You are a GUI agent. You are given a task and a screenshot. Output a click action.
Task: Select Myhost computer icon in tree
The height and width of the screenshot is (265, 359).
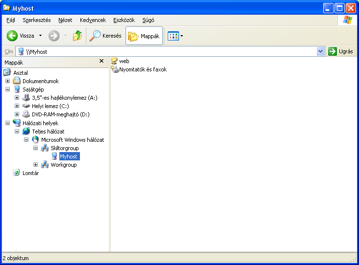pyautogui.click(x=54, y=156)
